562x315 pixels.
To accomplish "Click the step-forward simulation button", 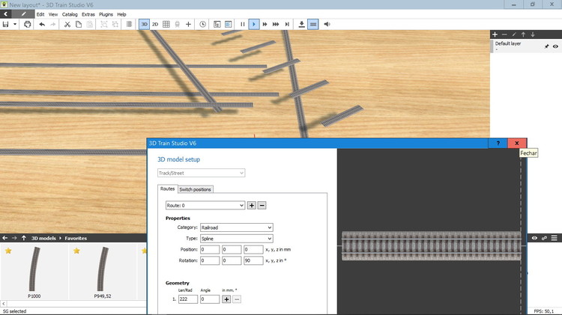I will [x=287, y=25].
